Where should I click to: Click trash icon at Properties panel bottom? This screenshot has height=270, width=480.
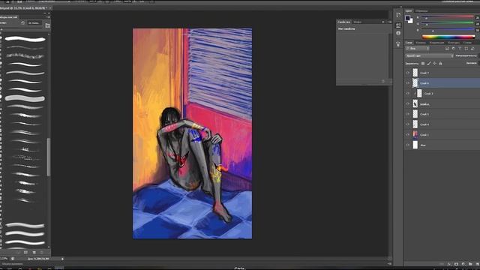(x=383, y=82)
